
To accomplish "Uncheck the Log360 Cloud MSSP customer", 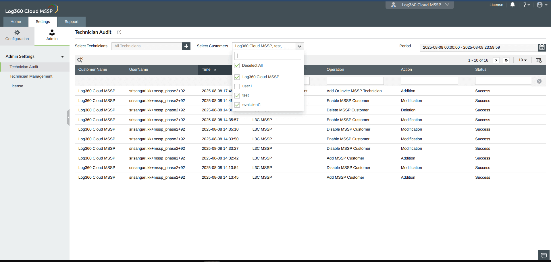I will point(237,77).
